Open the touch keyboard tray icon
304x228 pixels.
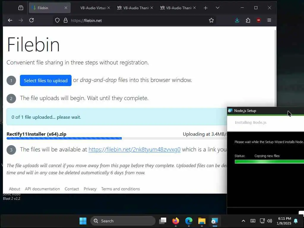[253, 221]
